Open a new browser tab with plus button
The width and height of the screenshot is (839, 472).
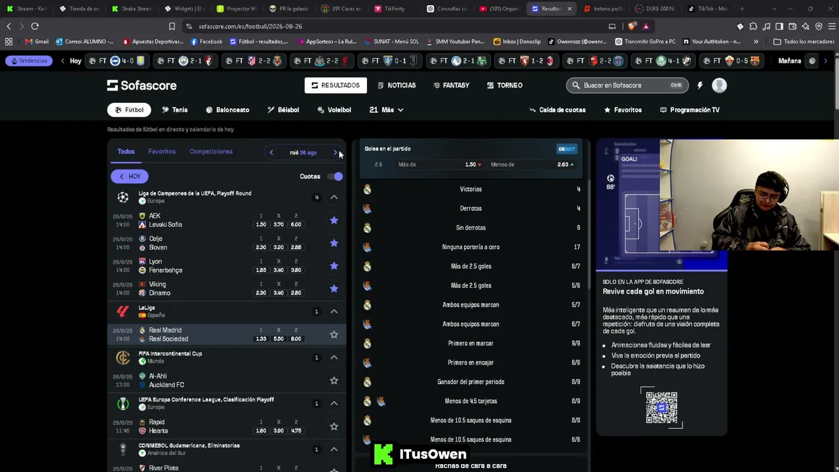click(742, 9)
